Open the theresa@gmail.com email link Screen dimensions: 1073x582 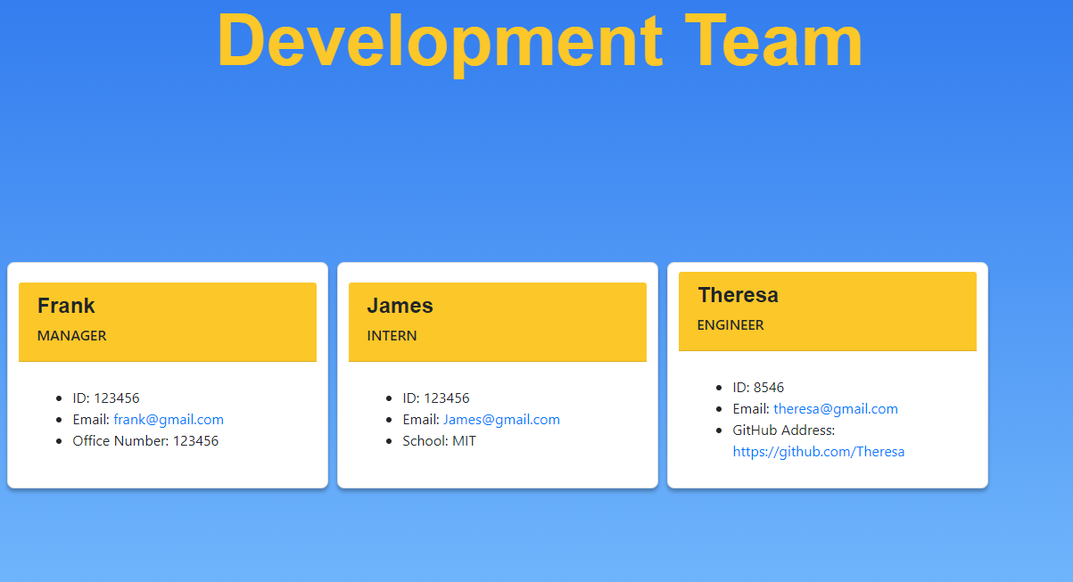[x=836, y=408]
